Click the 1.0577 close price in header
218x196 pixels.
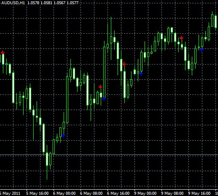point(73,3)
